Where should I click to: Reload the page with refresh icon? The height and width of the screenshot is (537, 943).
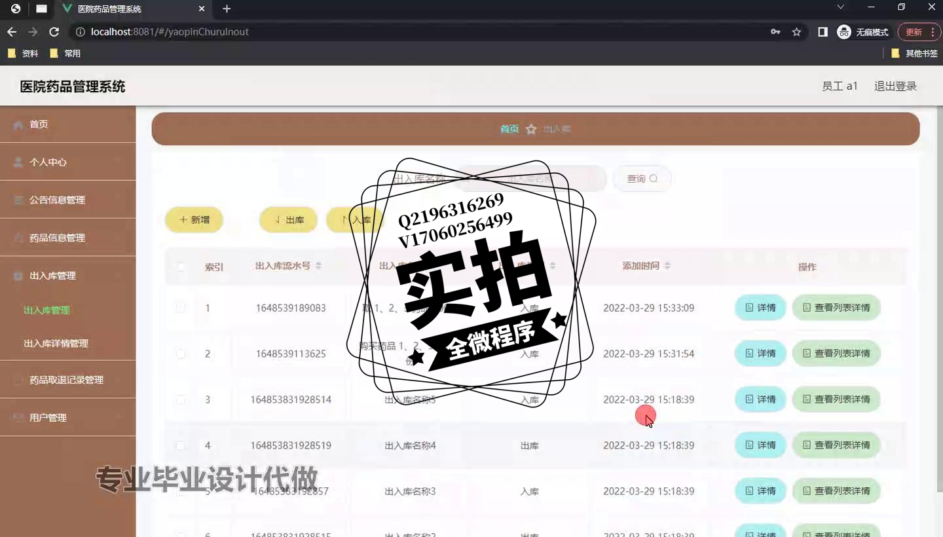click(54, 31)
